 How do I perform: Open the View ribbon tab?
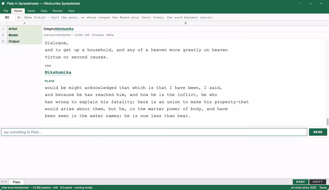[71, 11]
